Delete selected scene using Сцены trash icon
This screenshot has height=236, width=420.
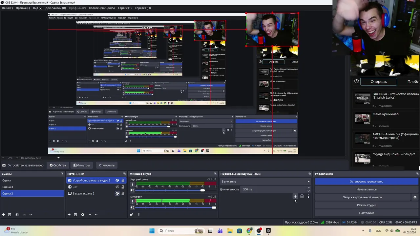10,215
